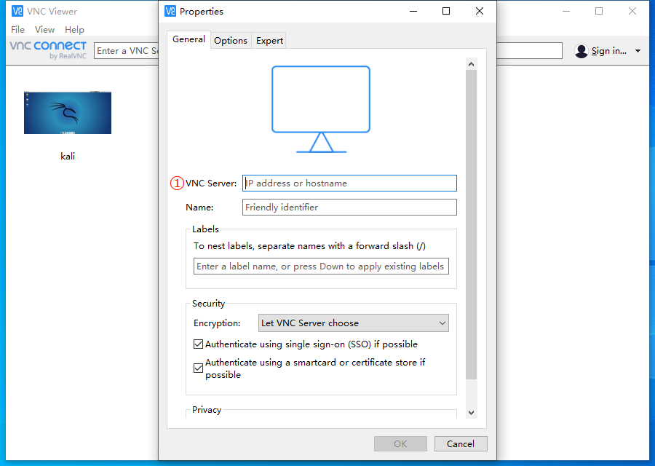Click the scroll up arrow in Properties
Screen dimensions: 655x466
(x=471, y=64)
